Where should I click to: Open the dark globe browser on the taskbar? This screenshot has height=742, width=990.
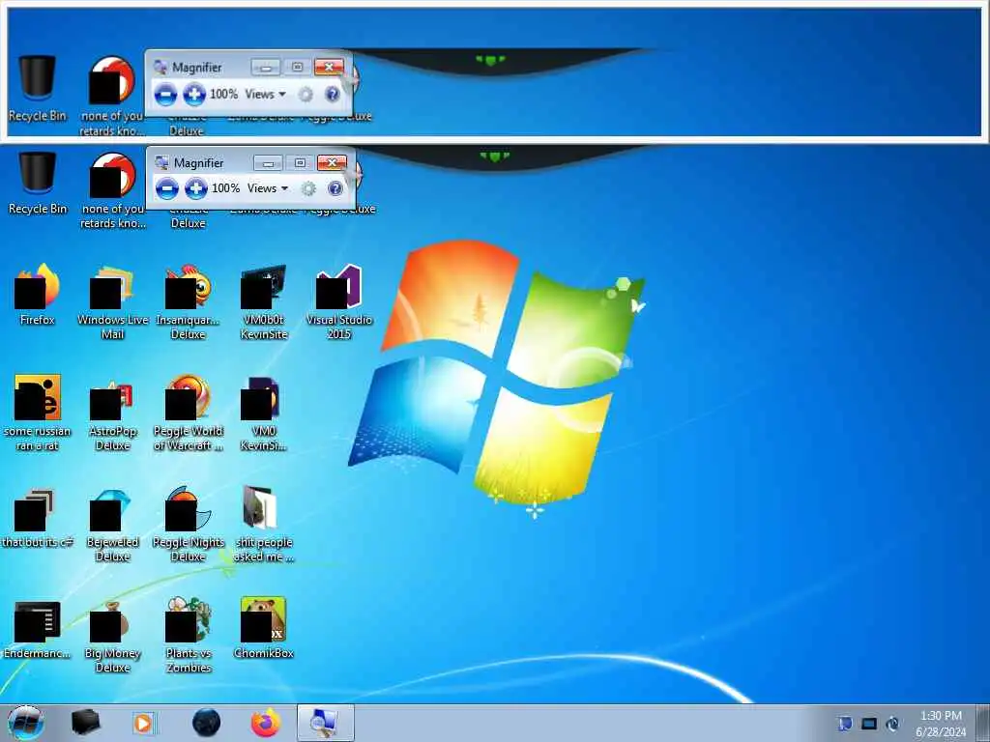coord(206,723)
